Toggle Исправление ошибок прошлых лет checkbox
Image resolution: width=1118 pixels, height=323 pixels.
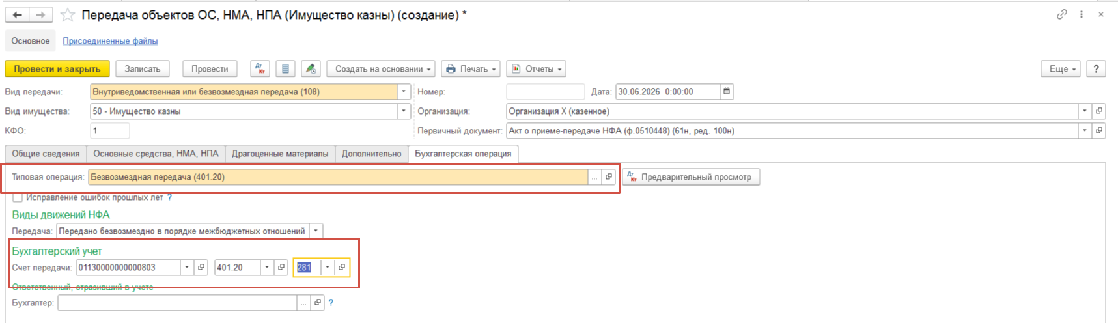click(18, 197)
